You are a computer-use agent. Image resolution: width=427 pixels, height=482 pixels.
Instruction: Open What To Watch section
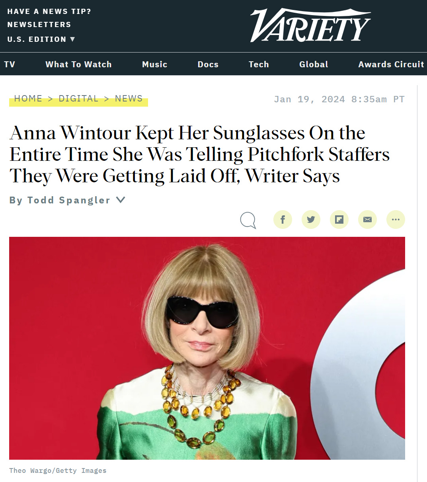[78, 64]
